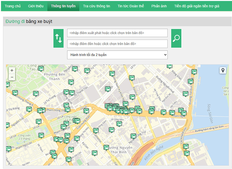The image size is (232, 169).
Task: Swap the origin and destination points
Action: pyautogui.click(x=58, y=38)
